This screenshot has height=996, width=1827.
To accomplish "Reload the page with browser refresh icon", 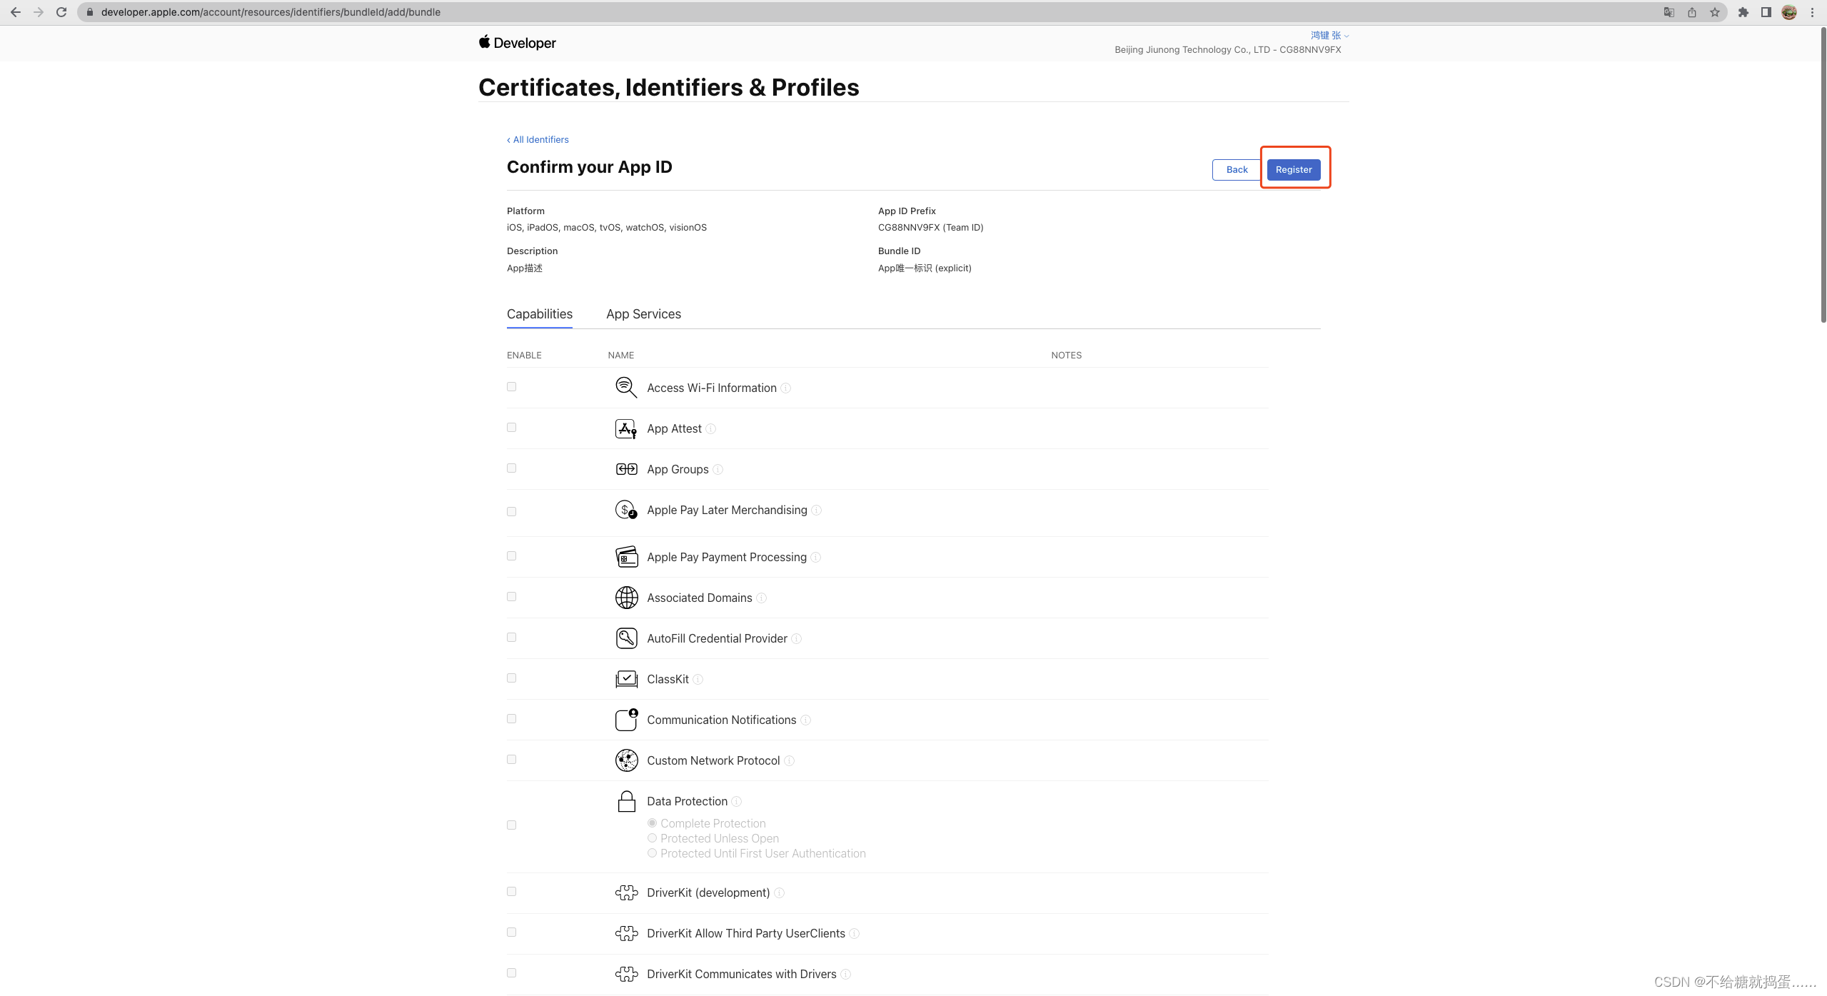I will tap(61, 12).
